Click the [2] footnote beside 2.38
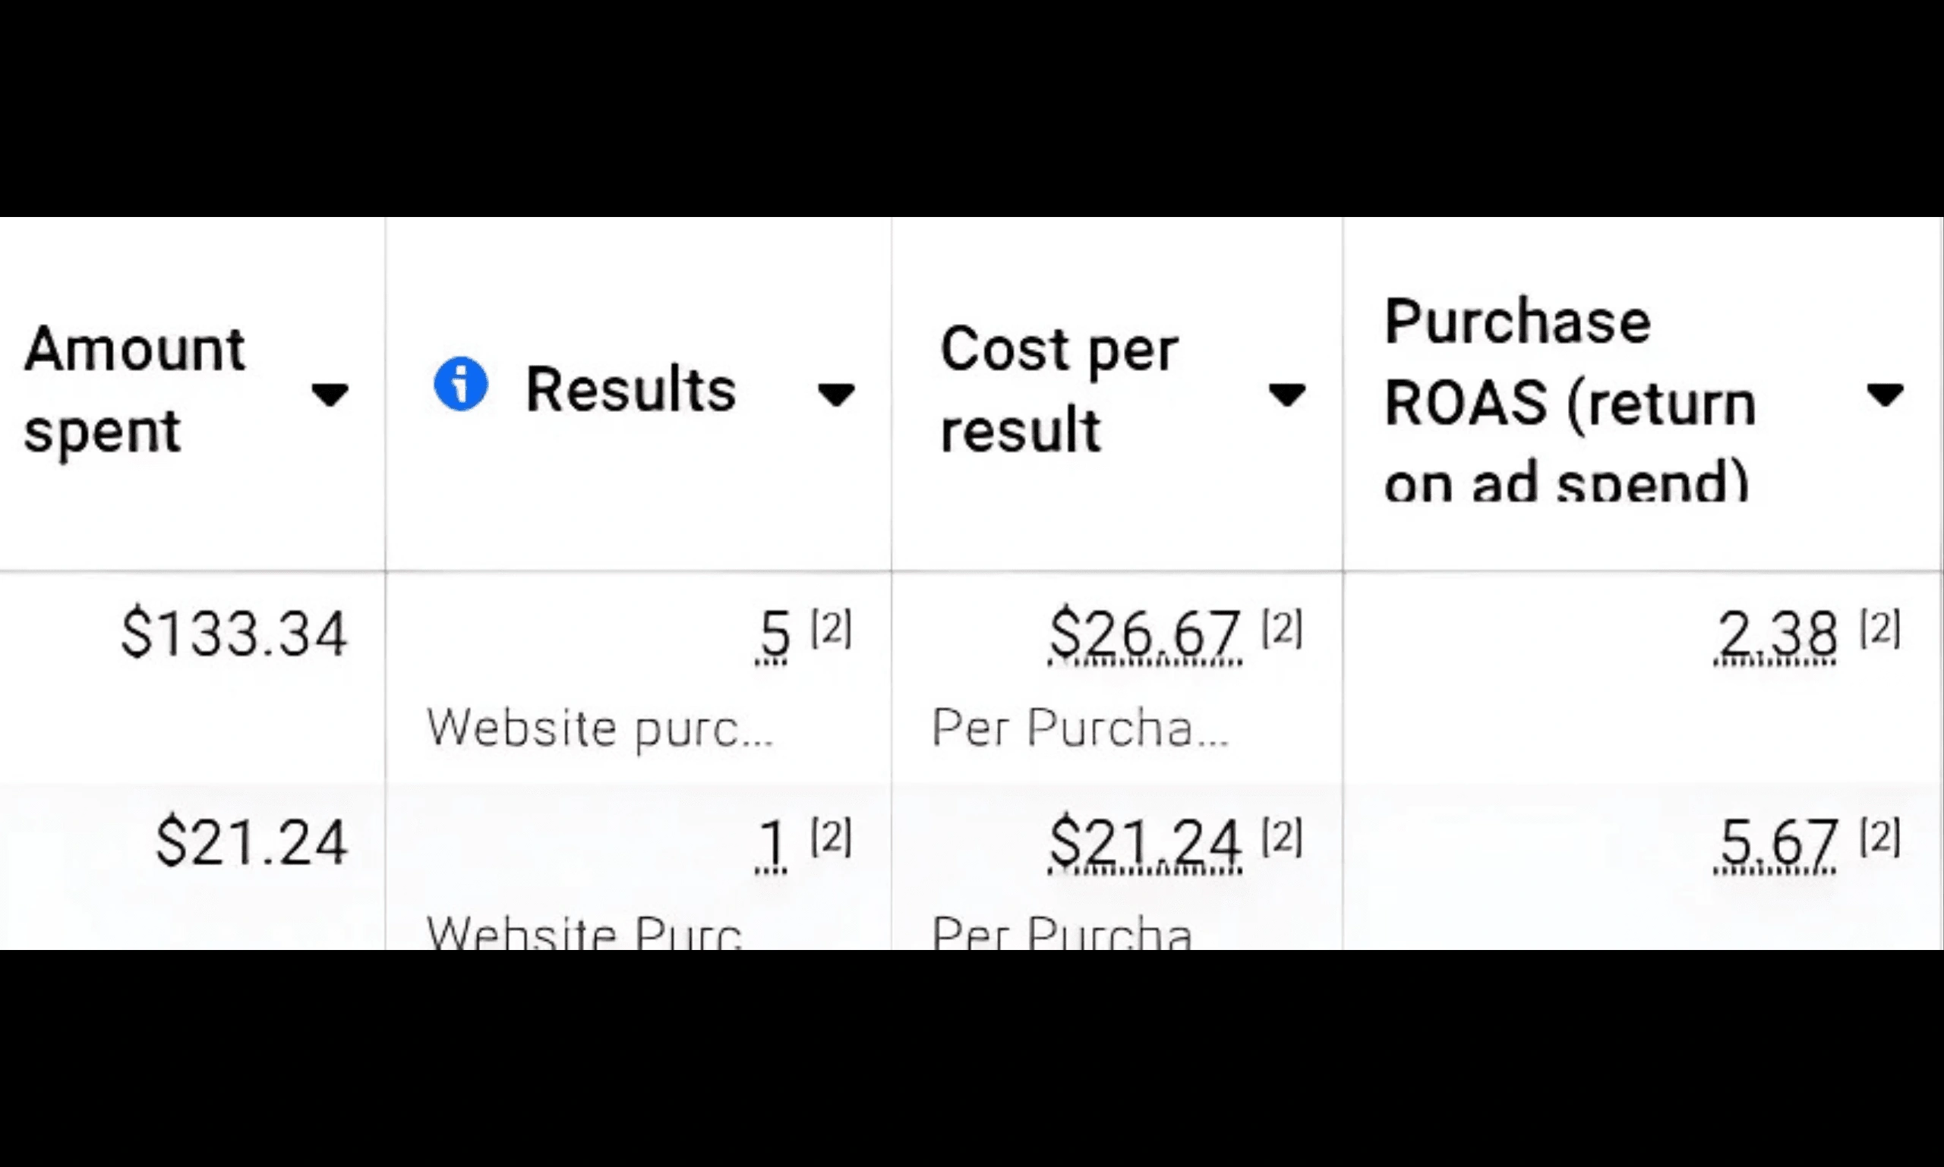This screenshot has width=1944, height=1167. 1880,628
